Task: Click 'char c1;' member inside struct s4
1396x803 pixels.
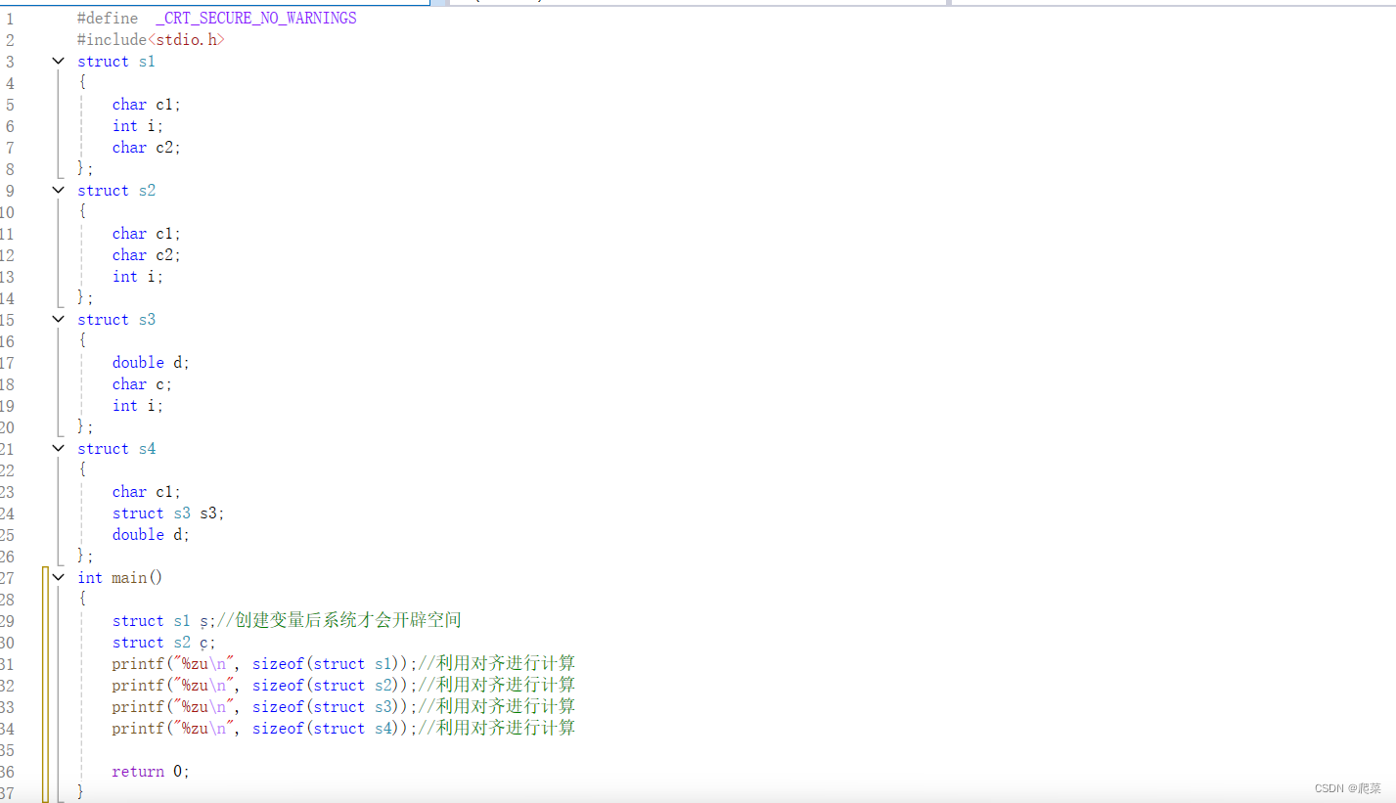Action: click(147, 491)
